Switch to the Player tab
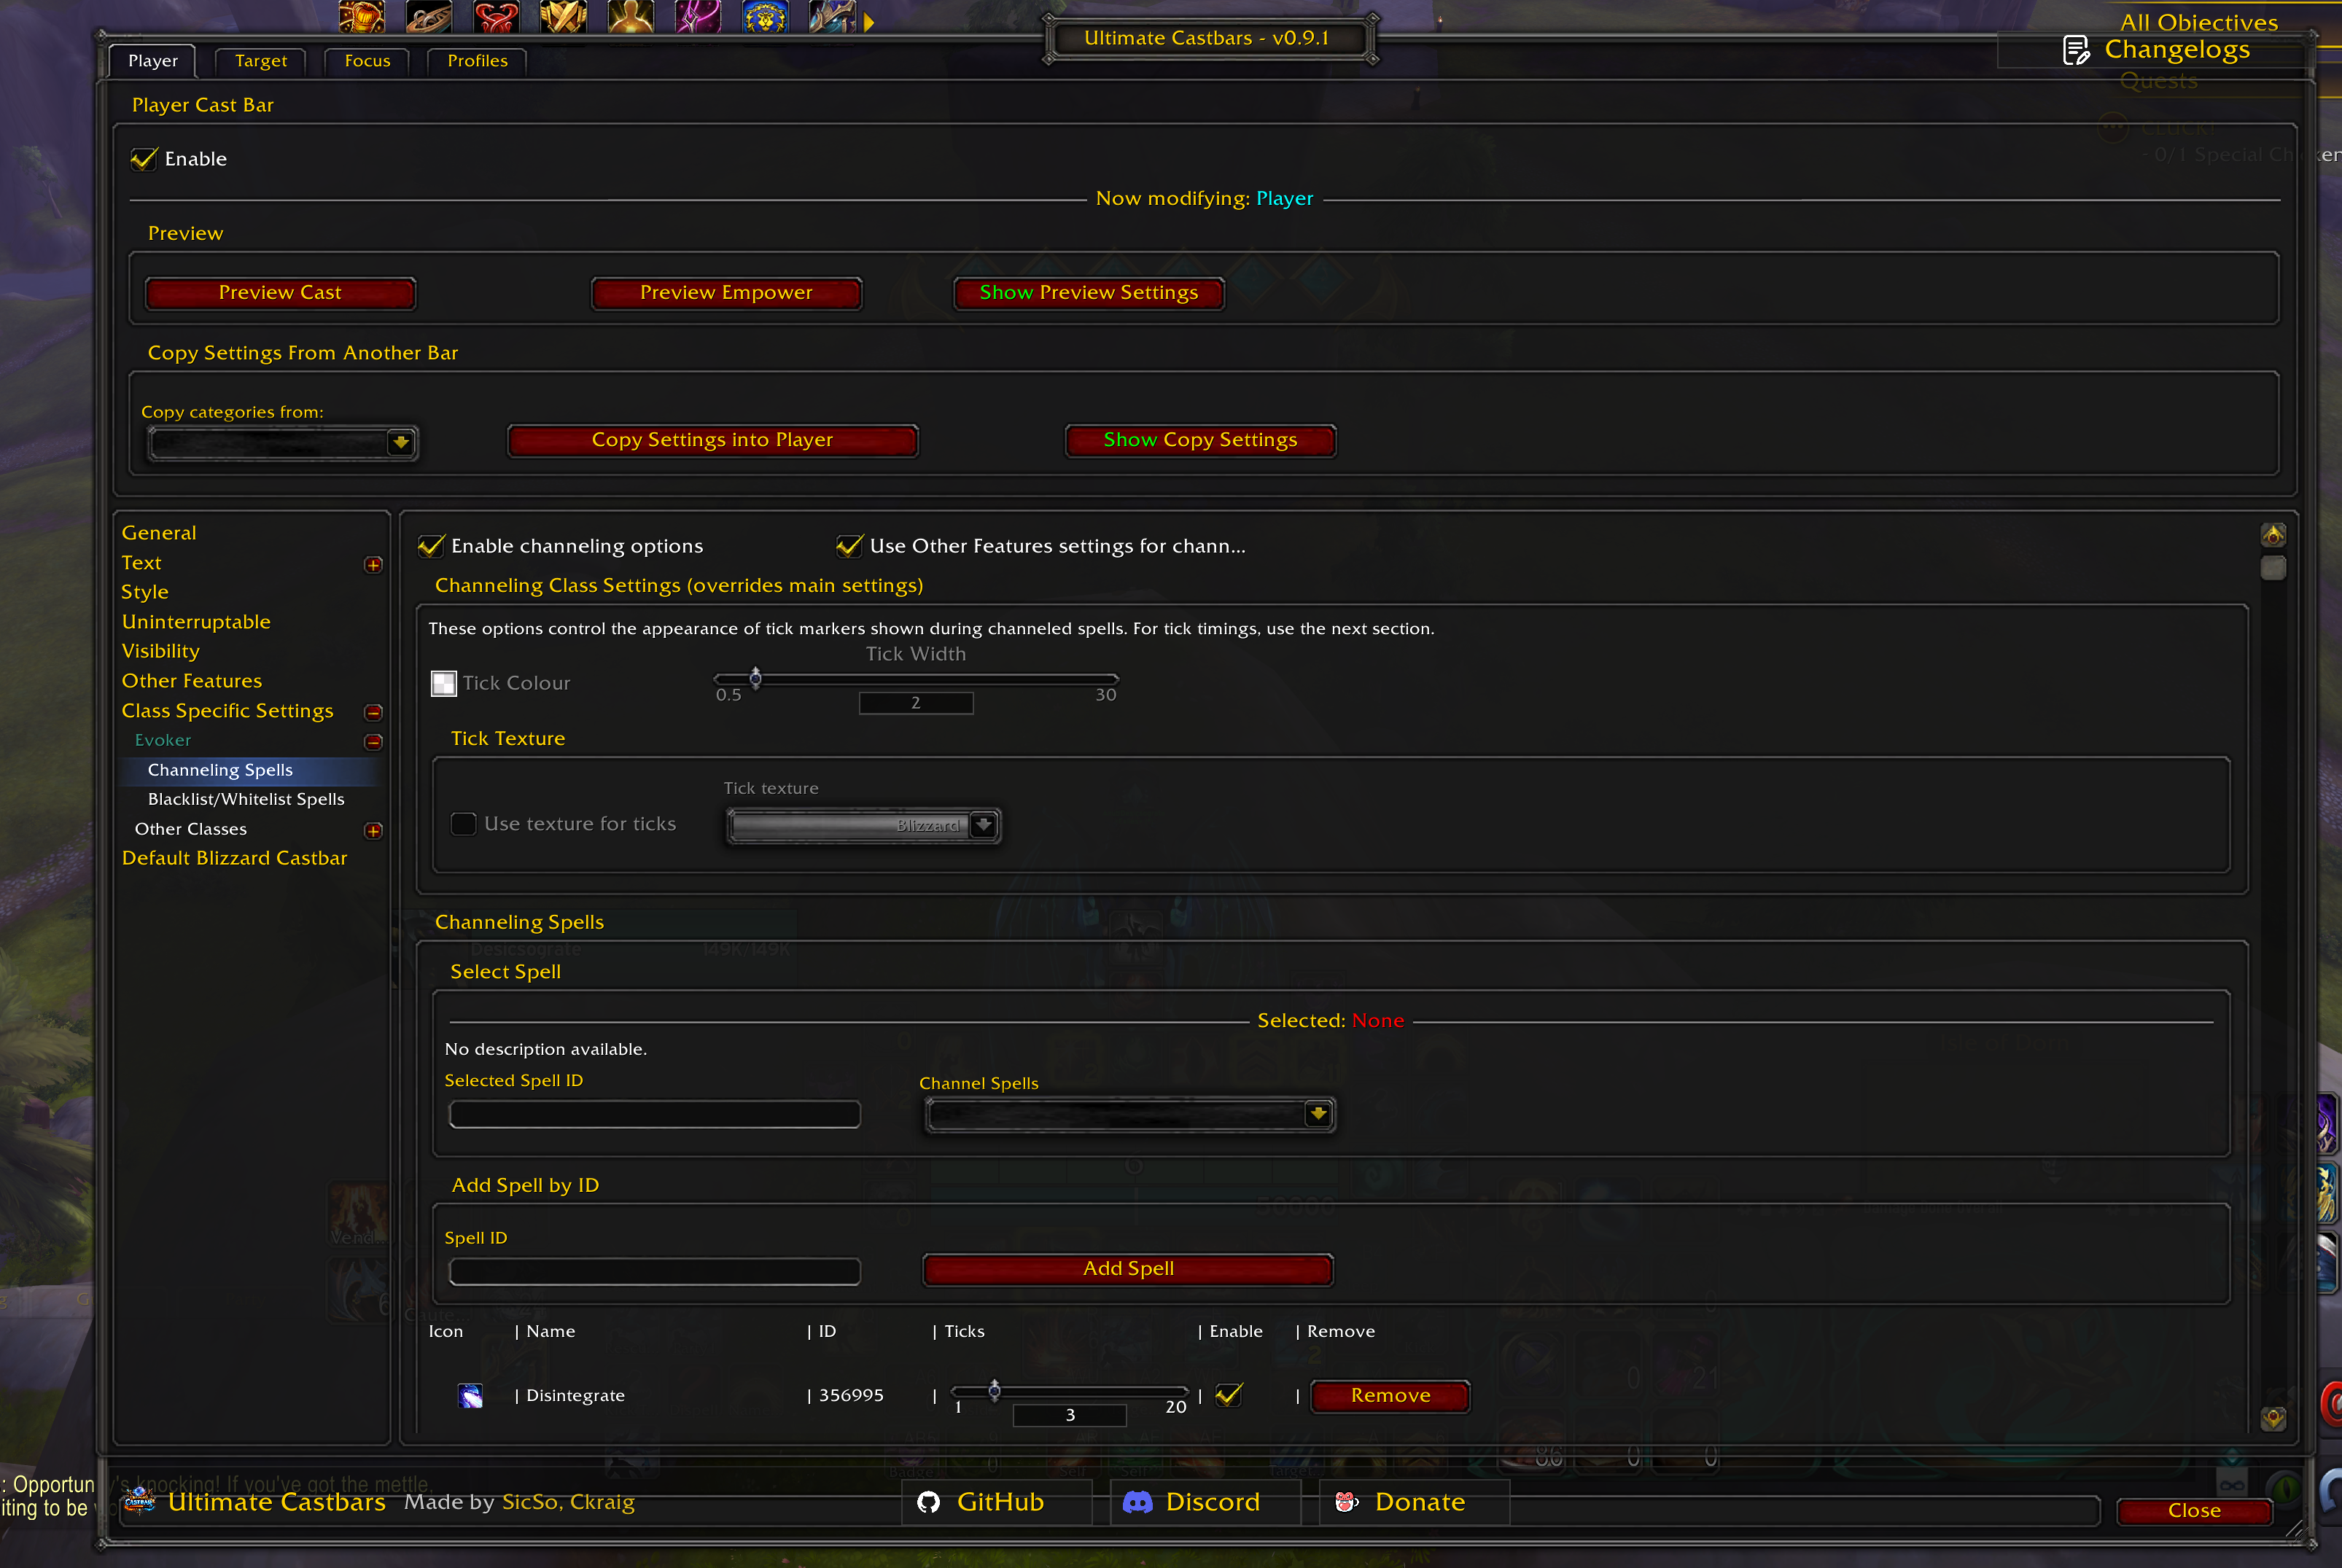The image size is (2342, 1568). point(153,61)
